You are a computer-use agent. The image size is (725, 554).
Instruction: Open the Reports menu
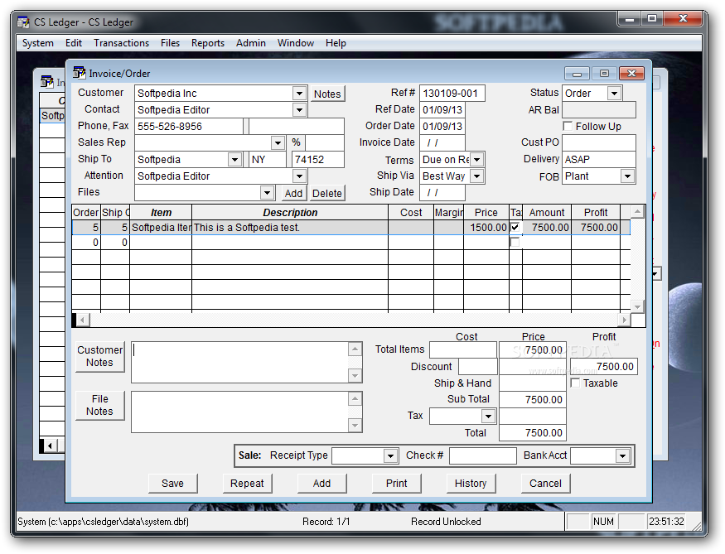[x=208, y=43]
